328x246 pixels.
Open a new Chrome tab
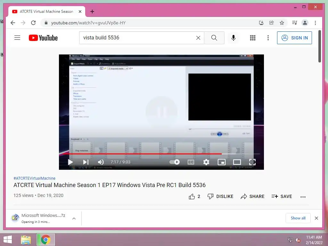[x=92, y=12]
